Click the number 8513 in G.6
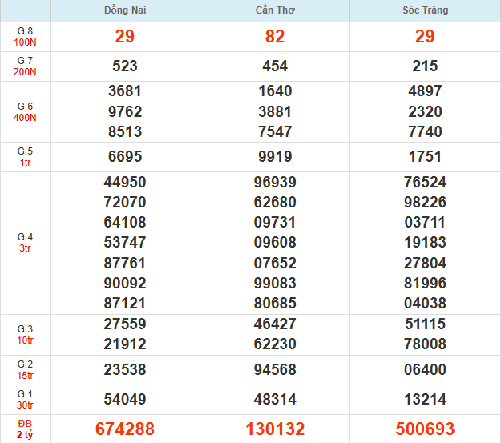Viewport: 501px width, 443px height. (125, 132)
